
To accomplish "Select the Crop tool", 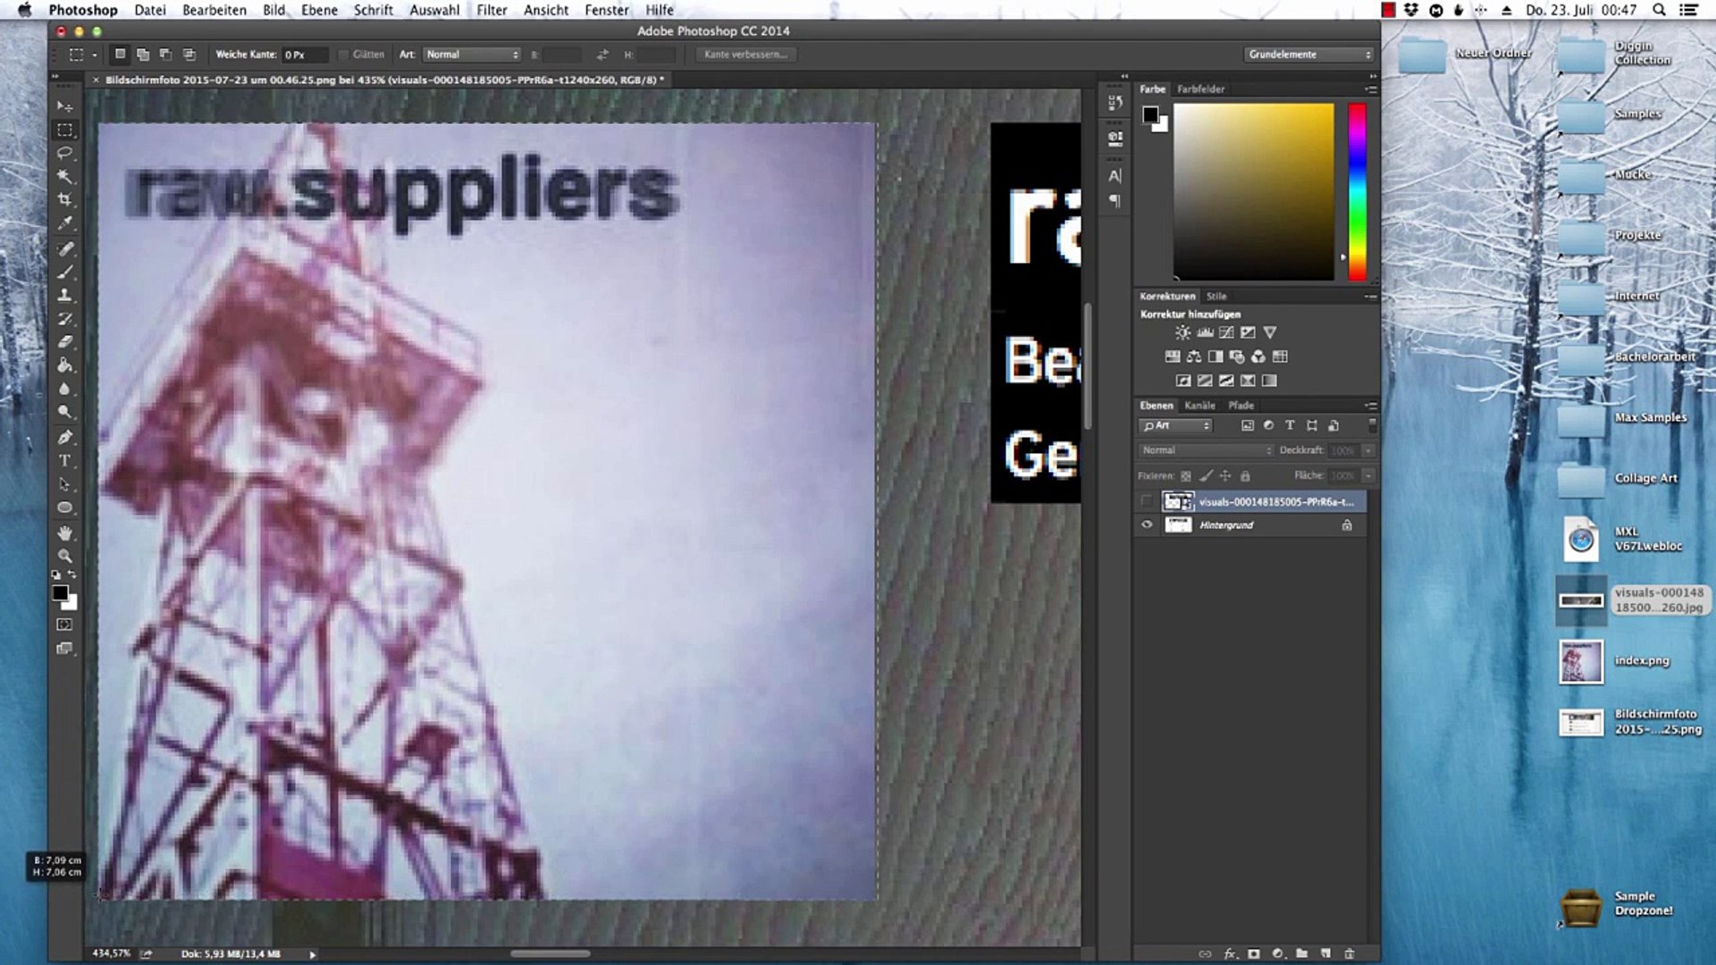I will pyautogui.click(x=65, y=199).
